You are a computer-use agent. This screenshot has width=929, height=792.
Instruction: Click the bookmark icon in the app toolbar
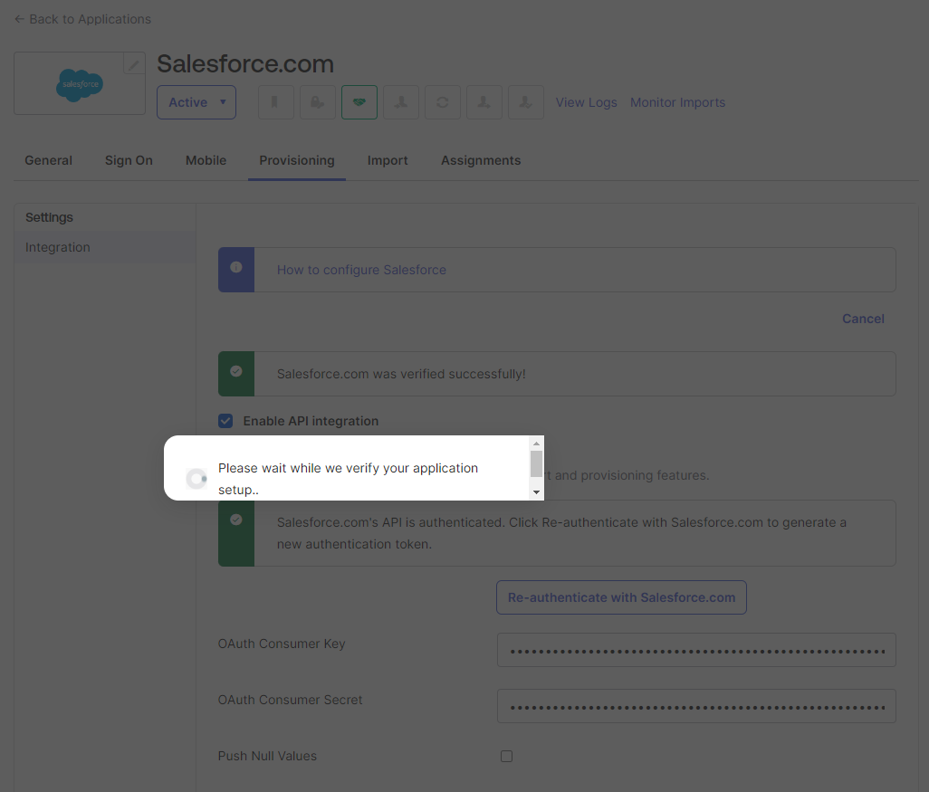tap(276, 102)
